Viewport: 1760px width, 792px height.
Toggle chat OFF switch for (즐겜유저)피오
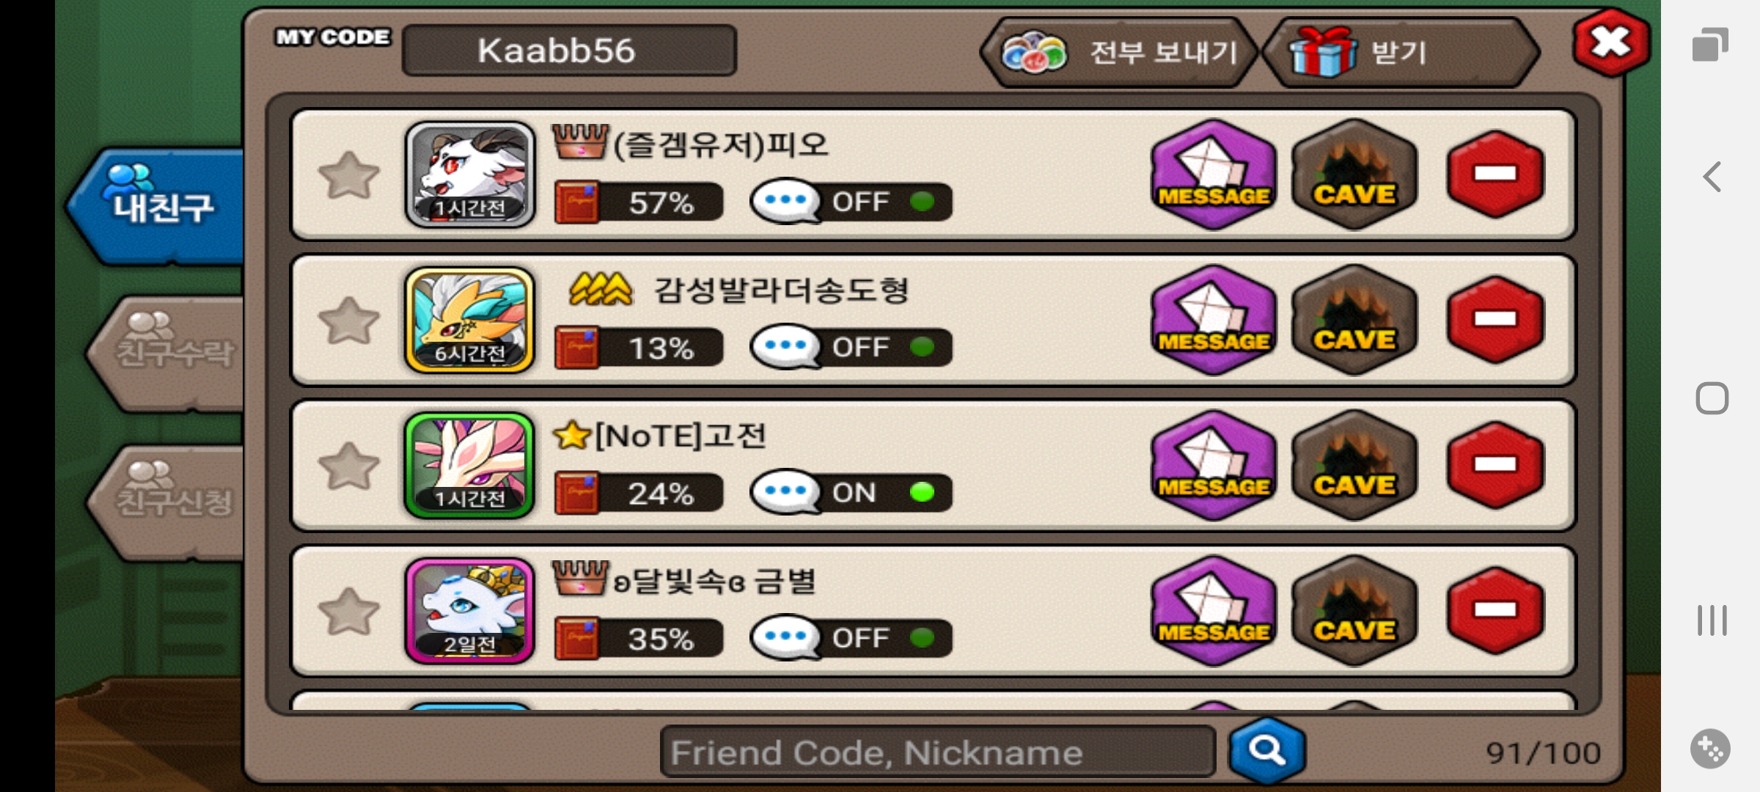pyautogui.click(x=851, y=201)
